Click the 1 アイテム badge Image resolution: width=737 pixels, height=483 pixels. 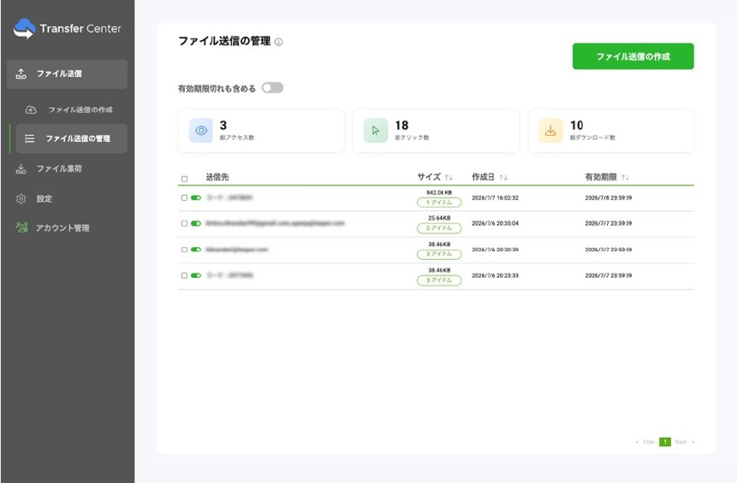click(439, 203)
